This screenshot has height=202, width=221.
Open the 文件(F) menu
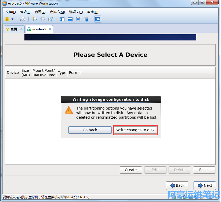point(11,12)
